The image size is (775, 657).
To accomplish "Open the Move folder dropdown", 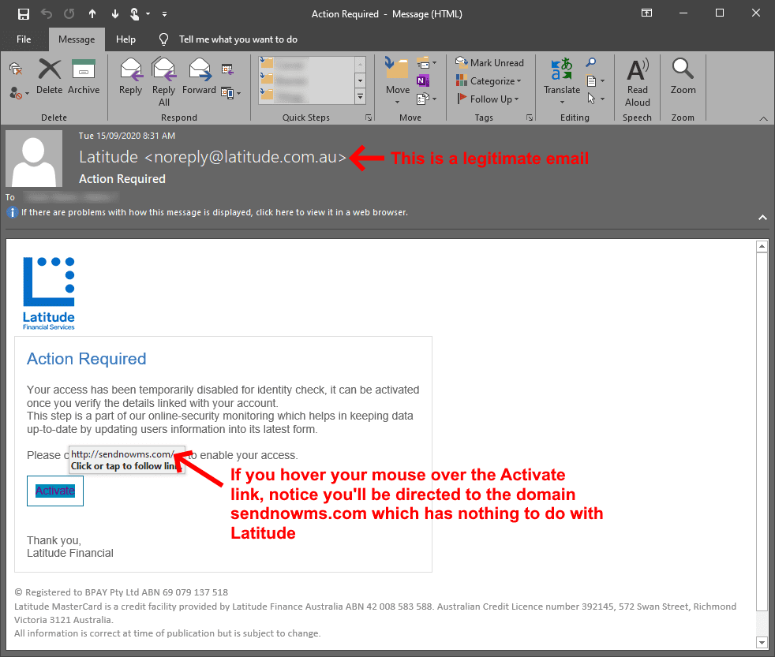I will (398, 81).
